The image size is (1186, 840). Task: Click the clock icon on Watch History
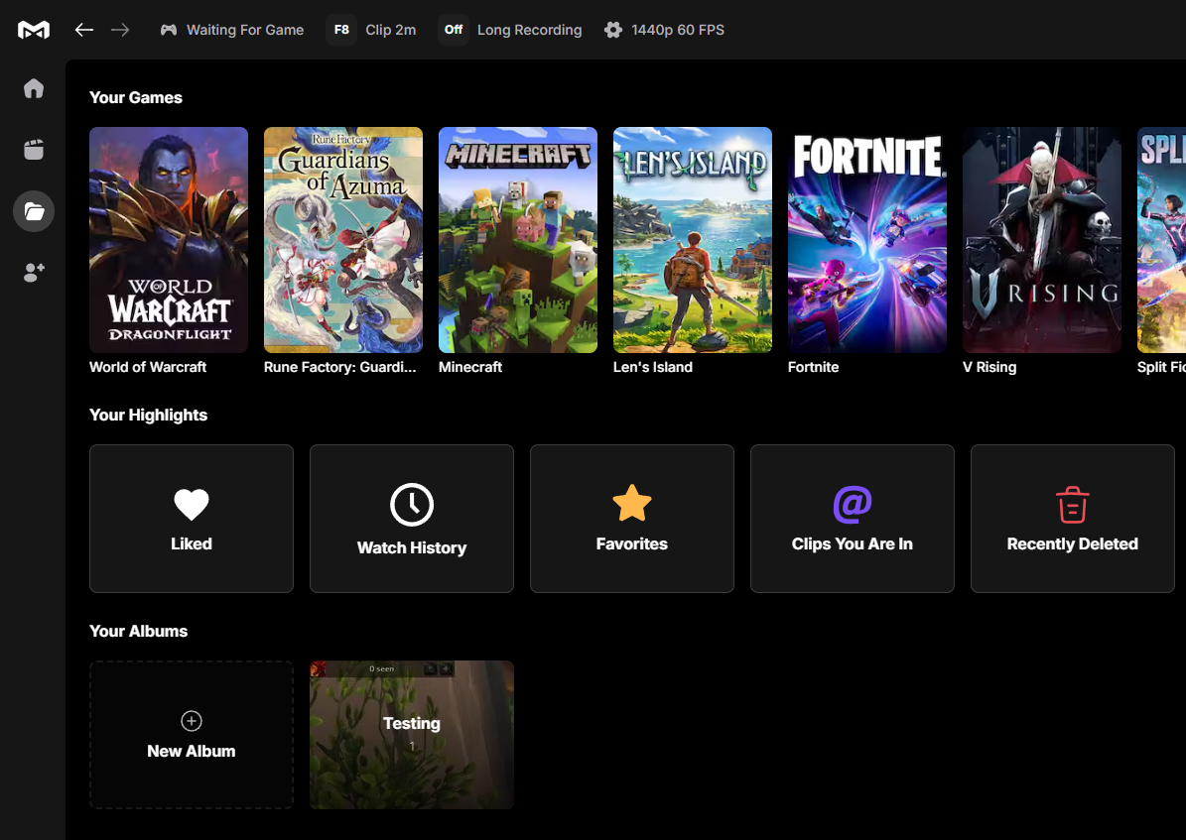[x=412, y=505]
